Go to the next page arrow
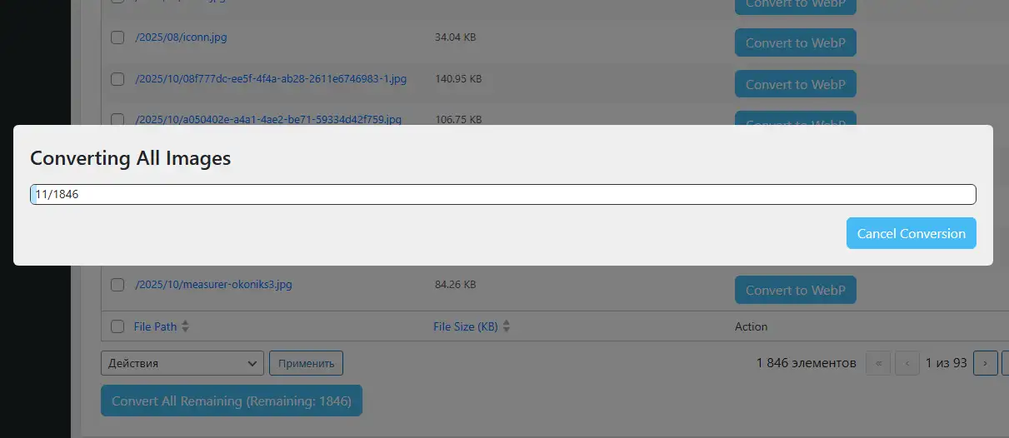This screenshot has width=1009, height=438. [x=985, y=363]
